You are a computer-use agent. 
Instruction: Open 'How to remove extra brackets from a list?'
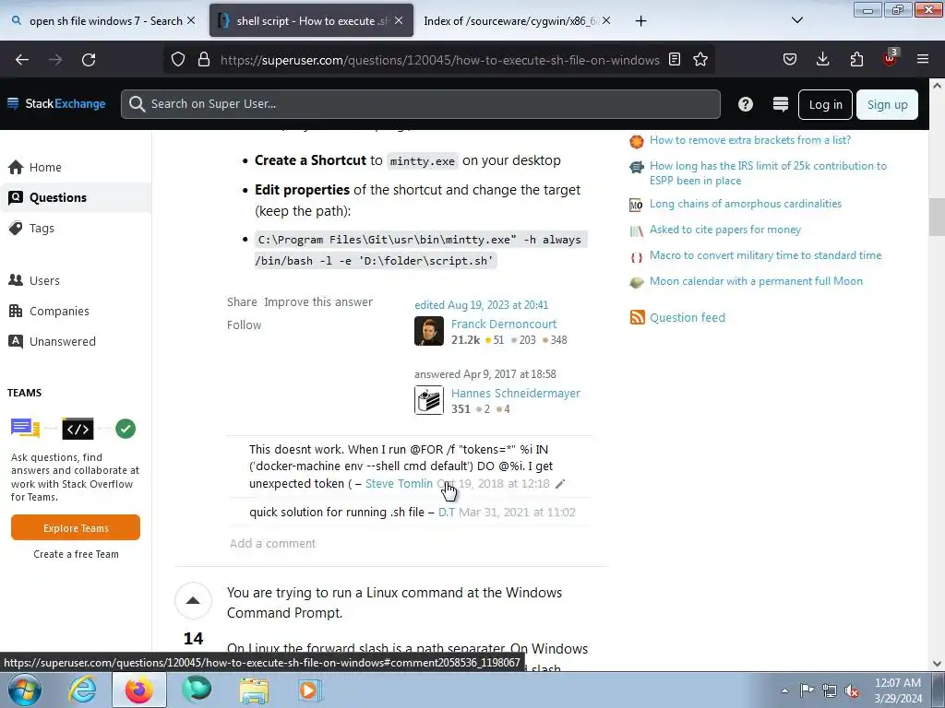[750, 140]
